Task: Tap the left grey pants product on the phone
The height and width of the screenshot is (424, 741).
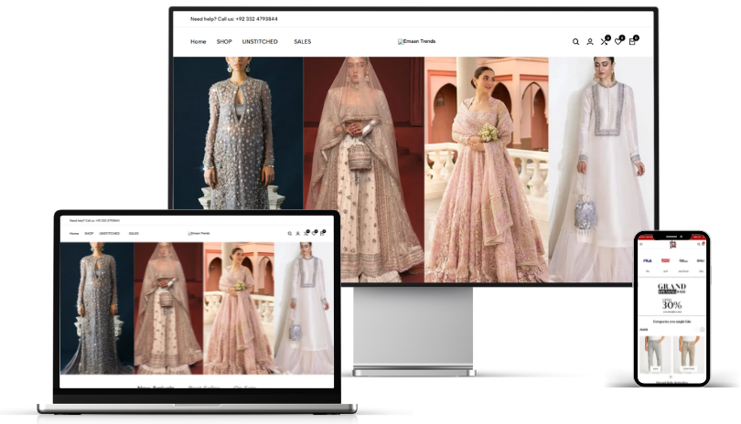Action: pyautogui.click(x=653, y=354)
